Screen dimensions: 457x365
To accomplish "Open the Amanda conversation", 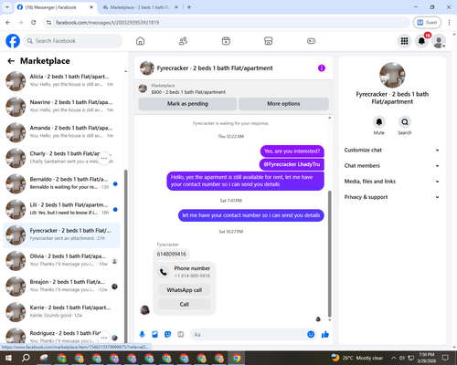I will pyautogui.click(x=61, y=132).
